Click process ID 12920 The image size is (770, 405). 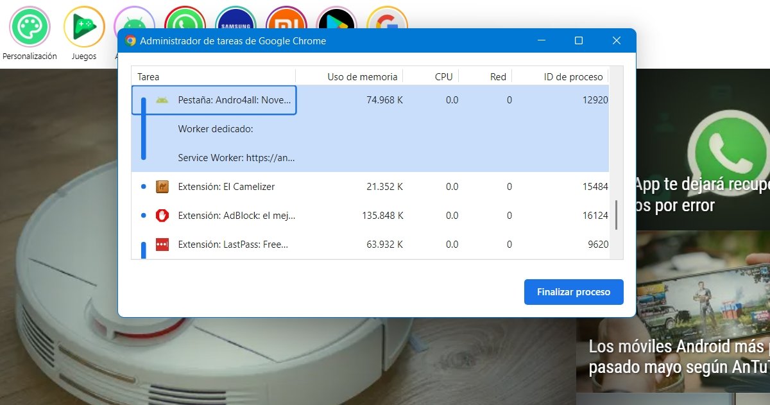(595, 100)
